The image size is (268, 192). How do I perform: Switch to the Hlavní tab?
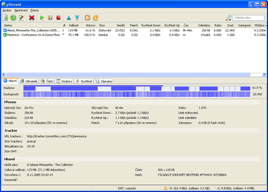[10, 81]
